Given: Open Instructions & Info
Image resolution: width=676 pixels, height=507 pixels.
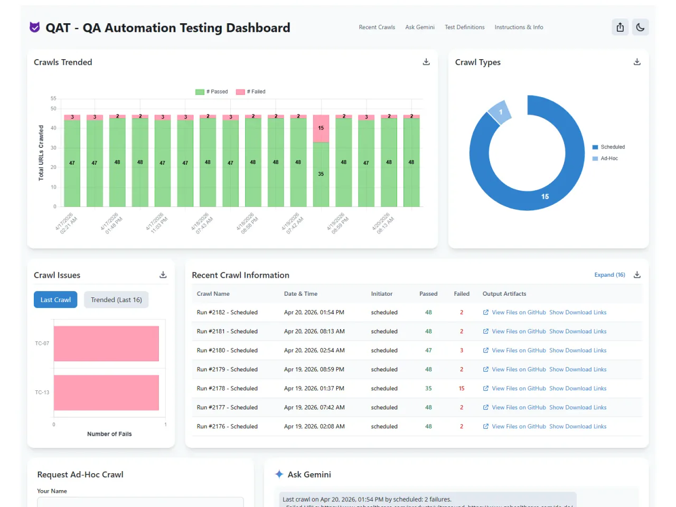Looking at the screenshot, I should [x=519, y=27].
